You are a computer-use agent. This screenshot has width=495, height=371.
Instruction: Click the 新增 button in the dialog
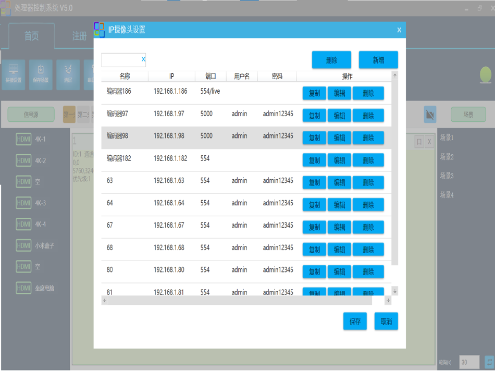pos(378,60)
